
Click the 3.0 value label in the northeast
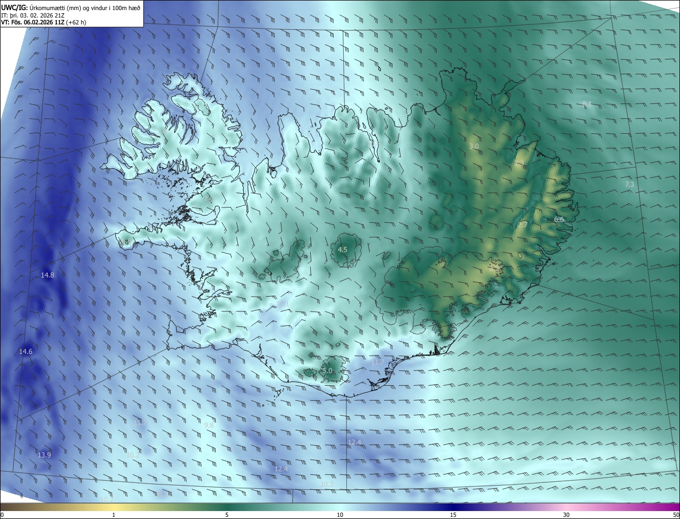(x=474, y=146)
